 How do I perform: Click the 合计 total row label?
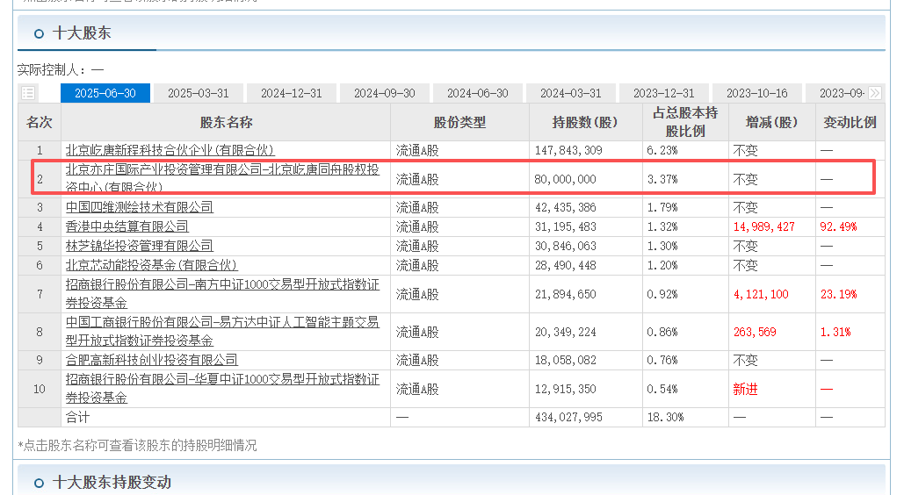tap(77, 417)
